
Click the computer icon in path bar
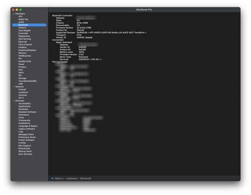[x=52, y=178]
